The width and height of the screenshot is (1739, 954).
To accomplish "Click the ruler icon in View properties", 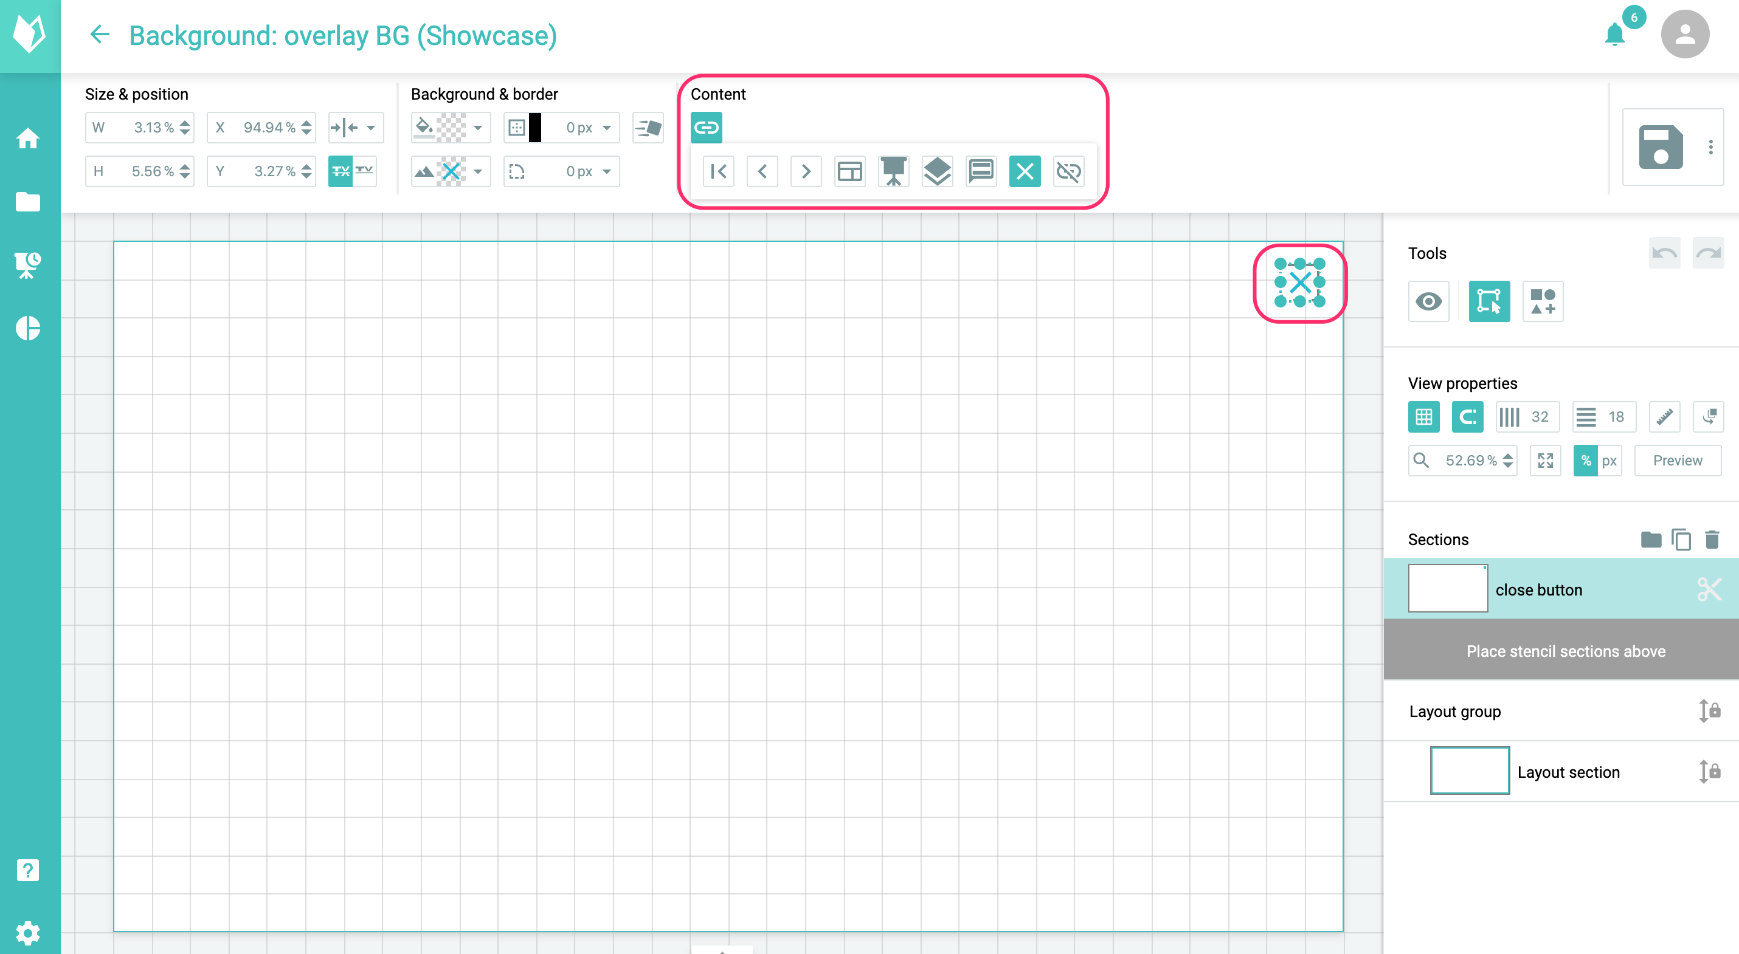I will coord(1664,416).
